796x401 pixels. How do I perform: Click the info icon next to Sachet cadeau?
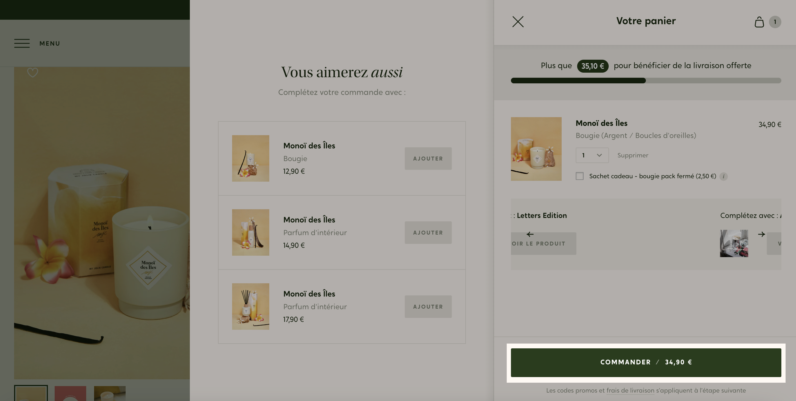(x=723, y=176)
